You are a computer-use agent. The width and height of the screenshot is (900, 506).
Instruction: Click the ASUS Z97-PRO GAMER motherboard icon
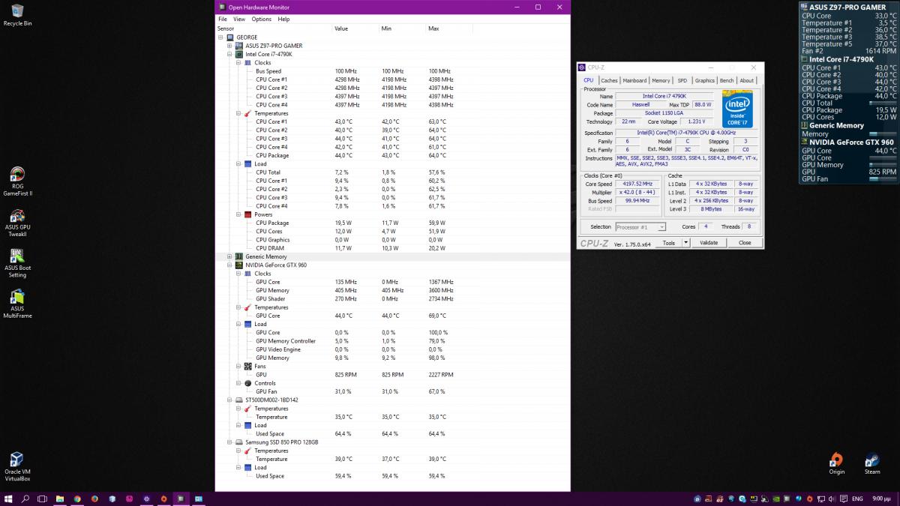pyautogui.click(x=239, y=46)
